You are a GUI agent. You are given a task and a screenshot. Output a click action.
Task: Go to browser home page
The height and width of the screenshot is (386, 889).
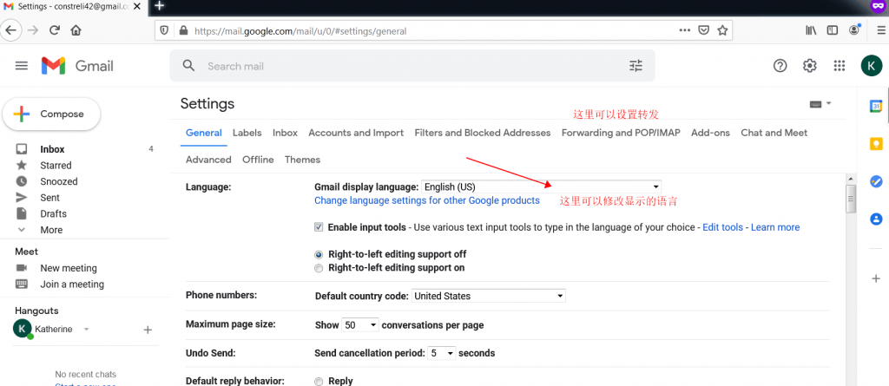[76, 30]
